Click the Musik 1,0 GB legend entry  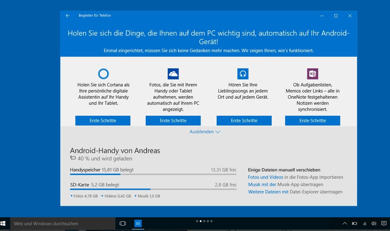click(148, 196)
